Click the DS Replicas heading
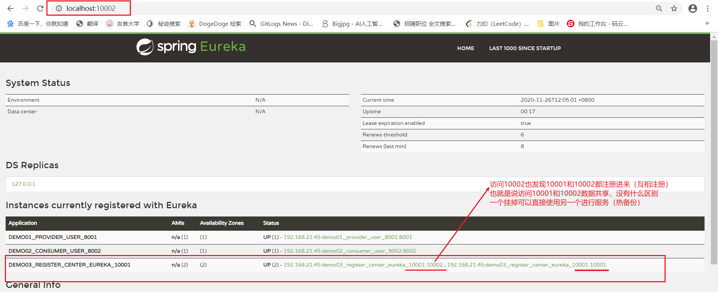This screenshot has width=718, height=292. point(32,165)
